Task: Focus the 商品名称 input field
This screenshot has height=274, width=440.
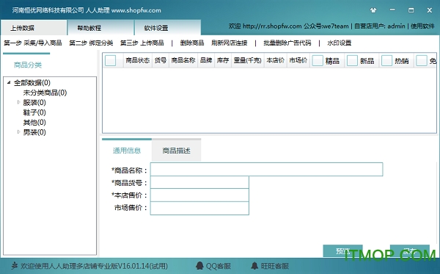Action: 267,169
